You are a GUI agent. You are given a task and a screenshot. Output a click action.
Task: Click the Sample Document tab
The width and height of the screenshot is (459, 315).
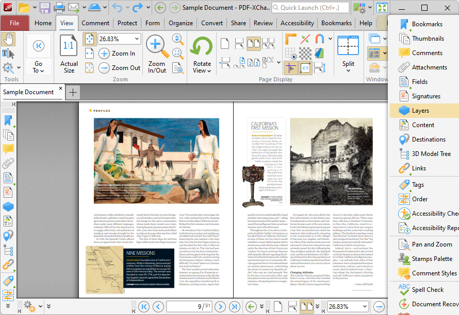click(x=28, y=92)
